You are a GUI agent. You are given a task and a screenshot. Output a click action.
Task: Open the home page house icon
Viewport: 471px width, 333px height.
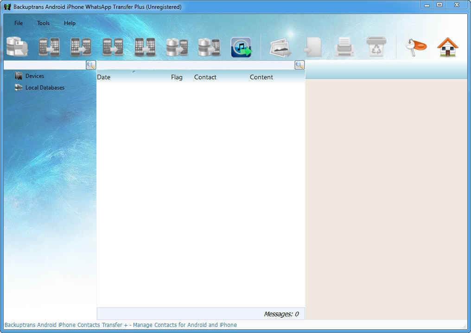pyautogui.click(x=447, y=47)
